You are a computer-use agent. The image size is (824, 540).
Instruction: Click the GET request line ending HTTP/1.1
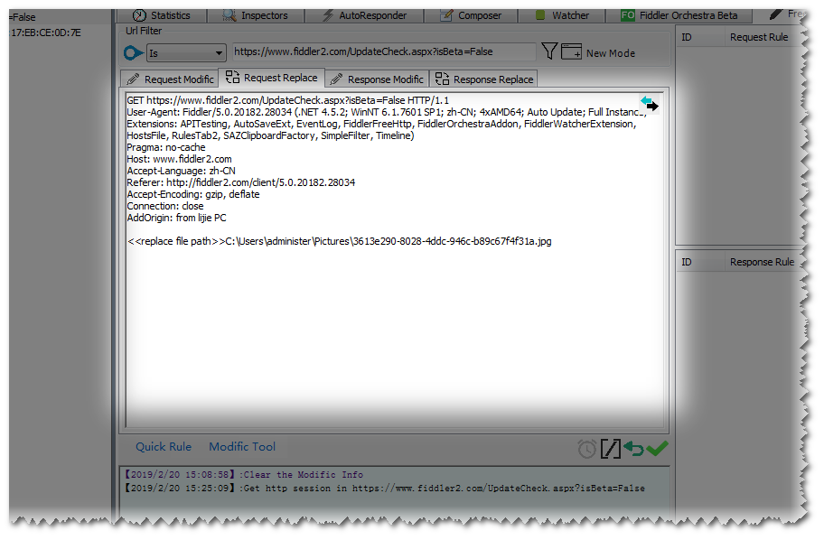pyautogui.click(x=288, y=100)
